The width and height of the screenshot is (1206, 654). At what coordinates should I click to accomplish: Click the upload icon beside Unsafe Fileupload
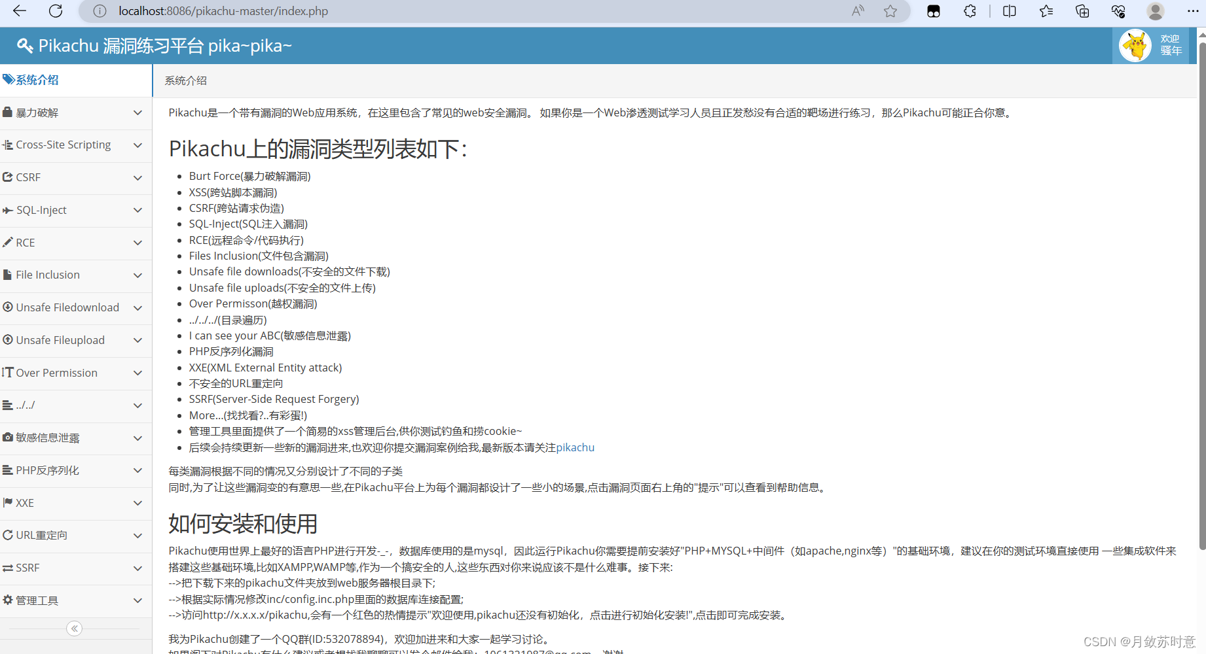click(8, 339)
